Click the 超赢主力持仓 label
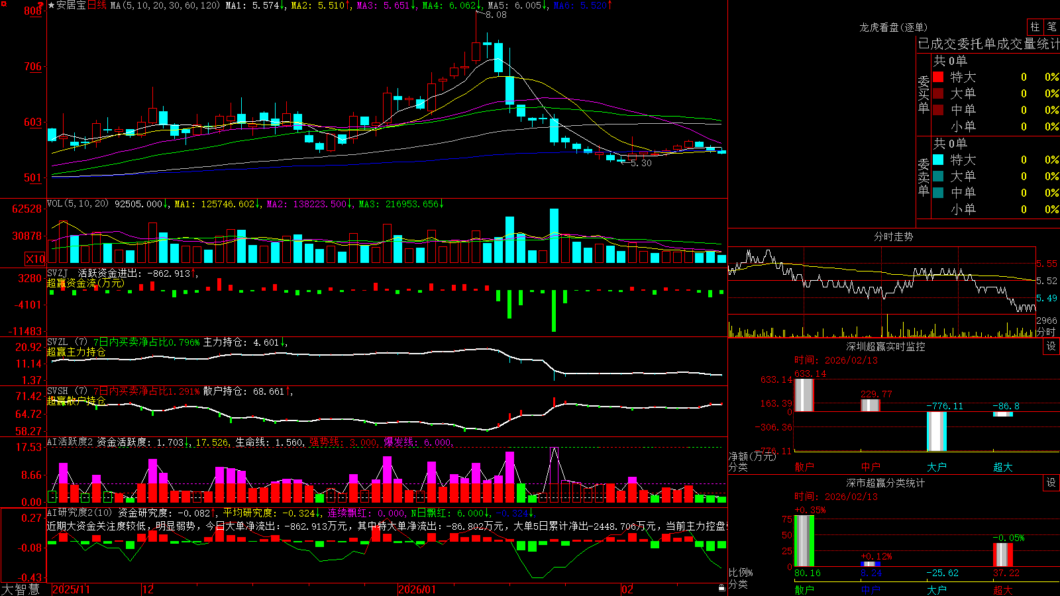The width and height of the screenshot is (1060, 596). (76, 352)
